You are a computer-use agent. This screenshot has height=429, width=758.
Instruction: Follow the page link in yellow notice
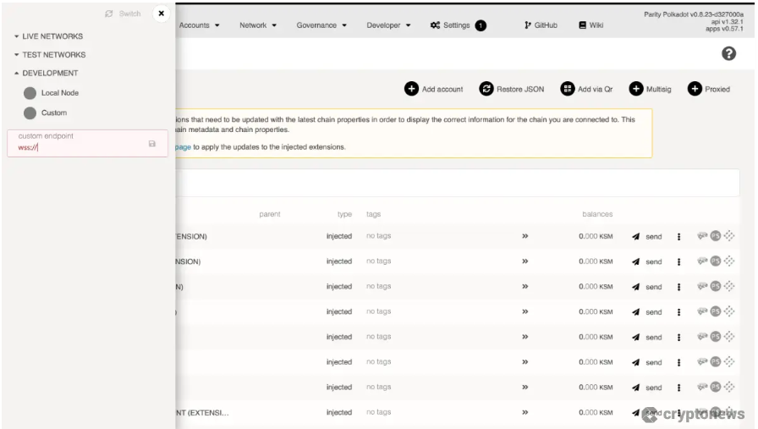click(184, 147)
